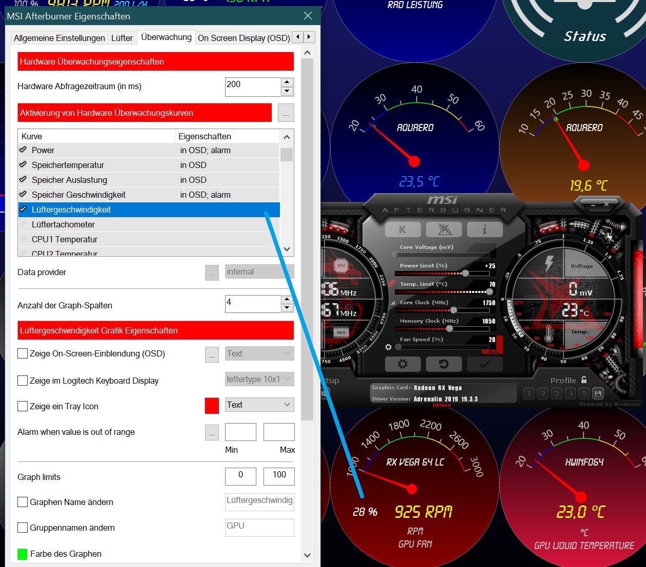Toggle the Profile lock icon

click(x=584, y=380)
